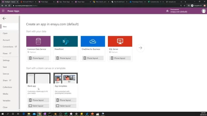Viewport: 207px width, 116px height.
Task: Switch to the Microsoft Office browser tab
Action: point(28,2)
